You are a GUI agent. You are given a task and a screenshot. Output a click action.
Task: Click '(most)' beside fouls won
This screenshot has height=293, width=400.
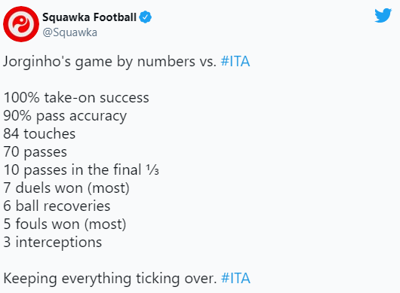tap(106, 224)
